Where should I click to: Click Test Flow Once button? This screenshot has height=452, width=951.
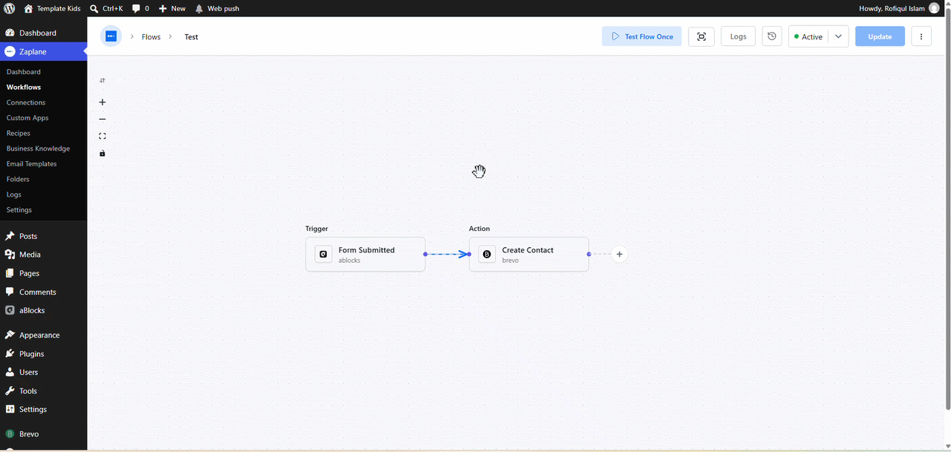[641, 36]
